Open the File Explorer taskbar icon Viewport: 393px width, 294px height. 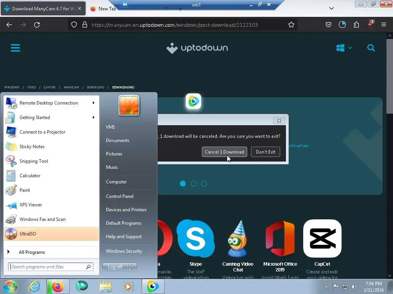tap(106, 286)
